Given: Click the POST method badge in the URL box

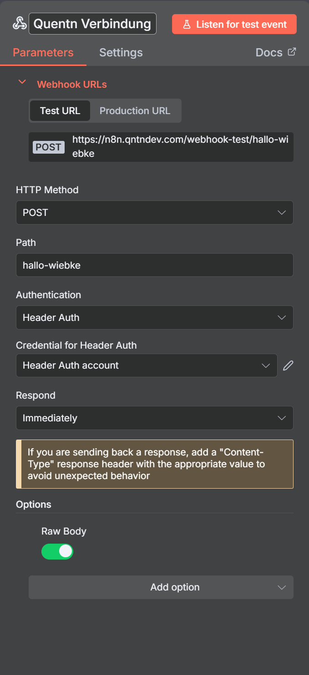Looking at the screenshot, I should tap(49, 147).
